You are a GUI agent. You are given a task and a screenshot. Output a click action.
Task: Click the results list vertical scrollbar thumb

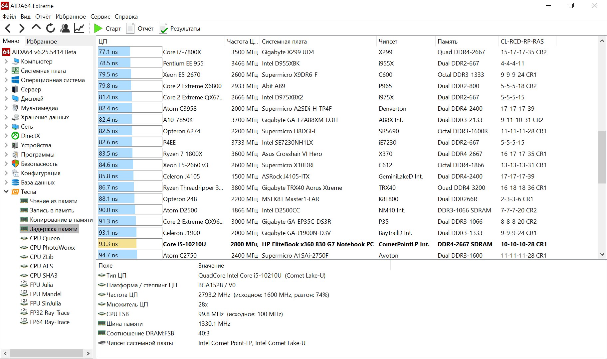(x=602, y=157)
